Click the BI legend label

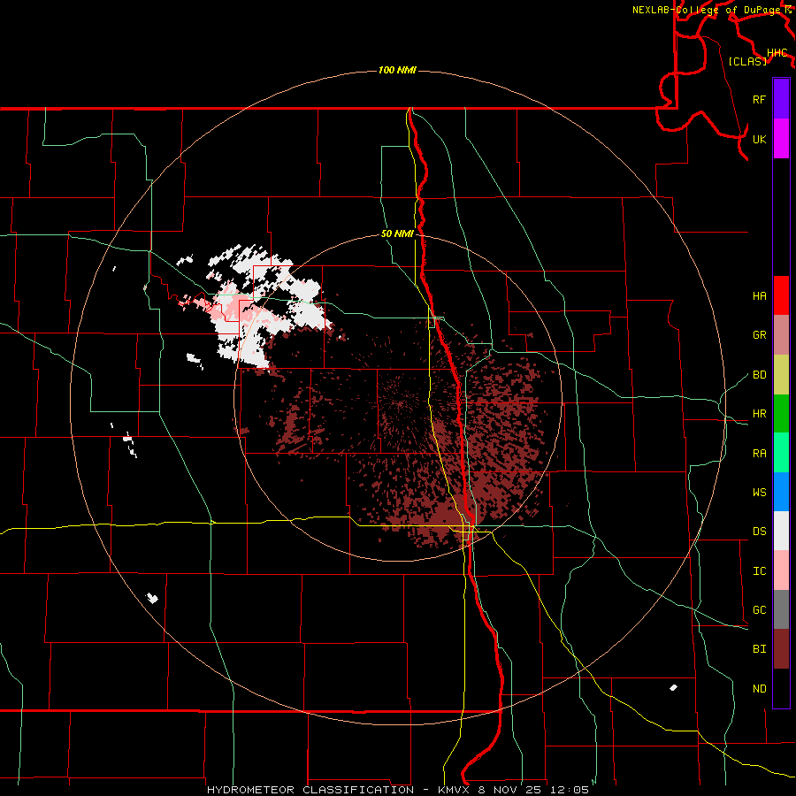point(759,649)
